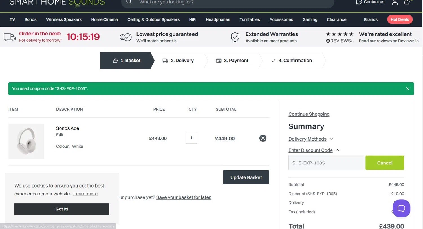Open the Clearance menu
Screen dimensions: 423x229
tap(336, 19)
